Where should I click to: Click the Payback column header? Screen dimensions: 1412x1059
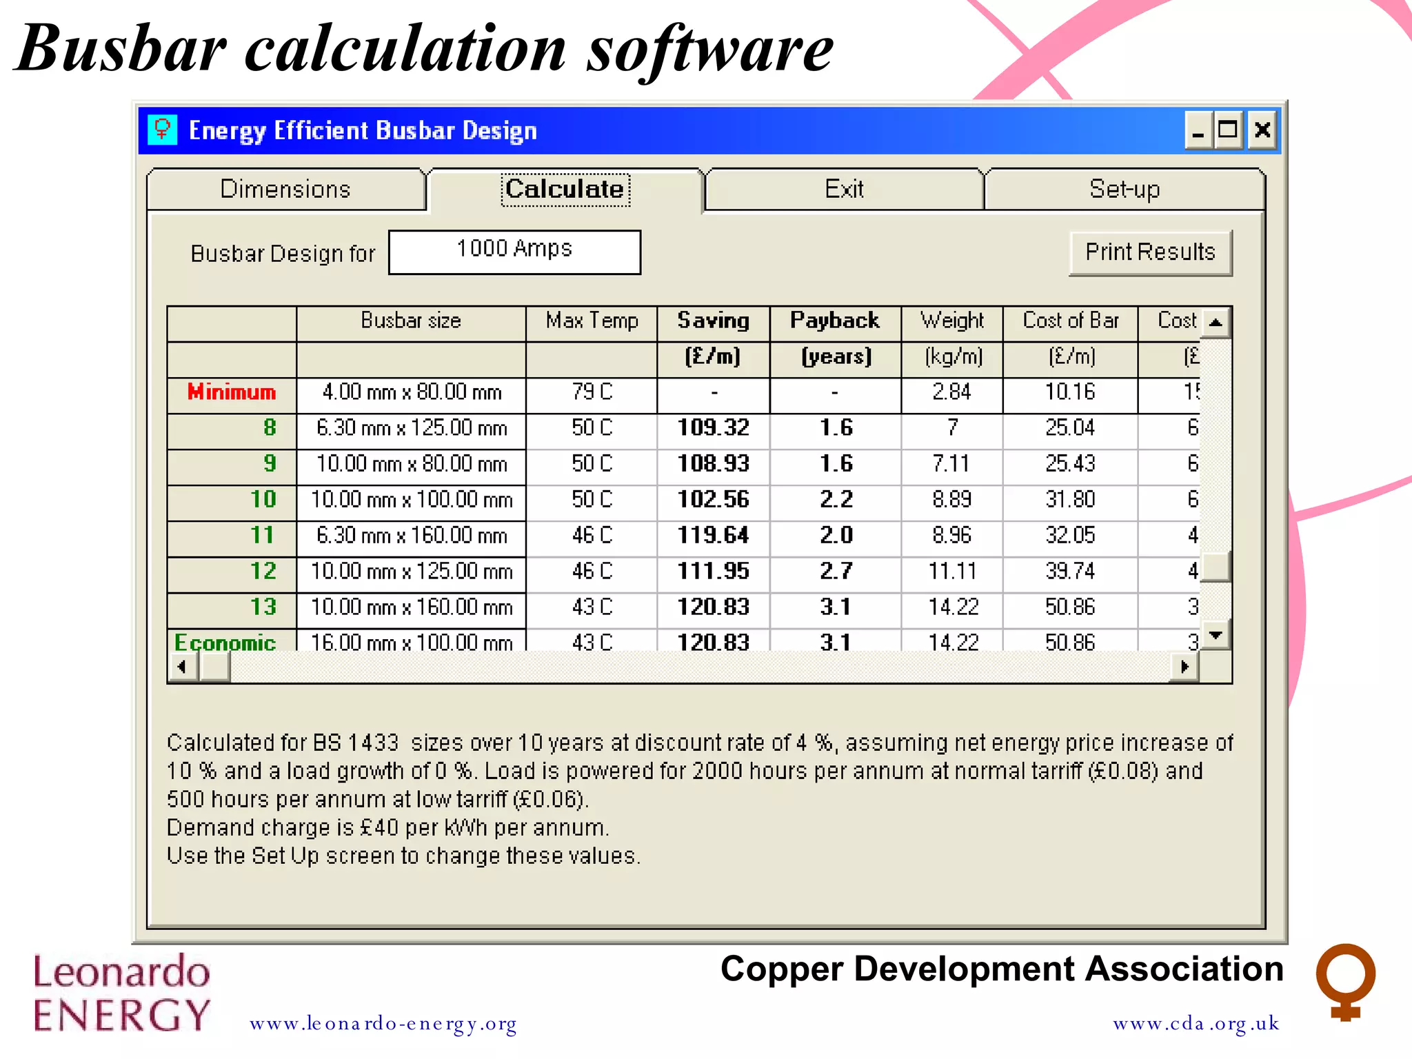(x=835, y=321)
